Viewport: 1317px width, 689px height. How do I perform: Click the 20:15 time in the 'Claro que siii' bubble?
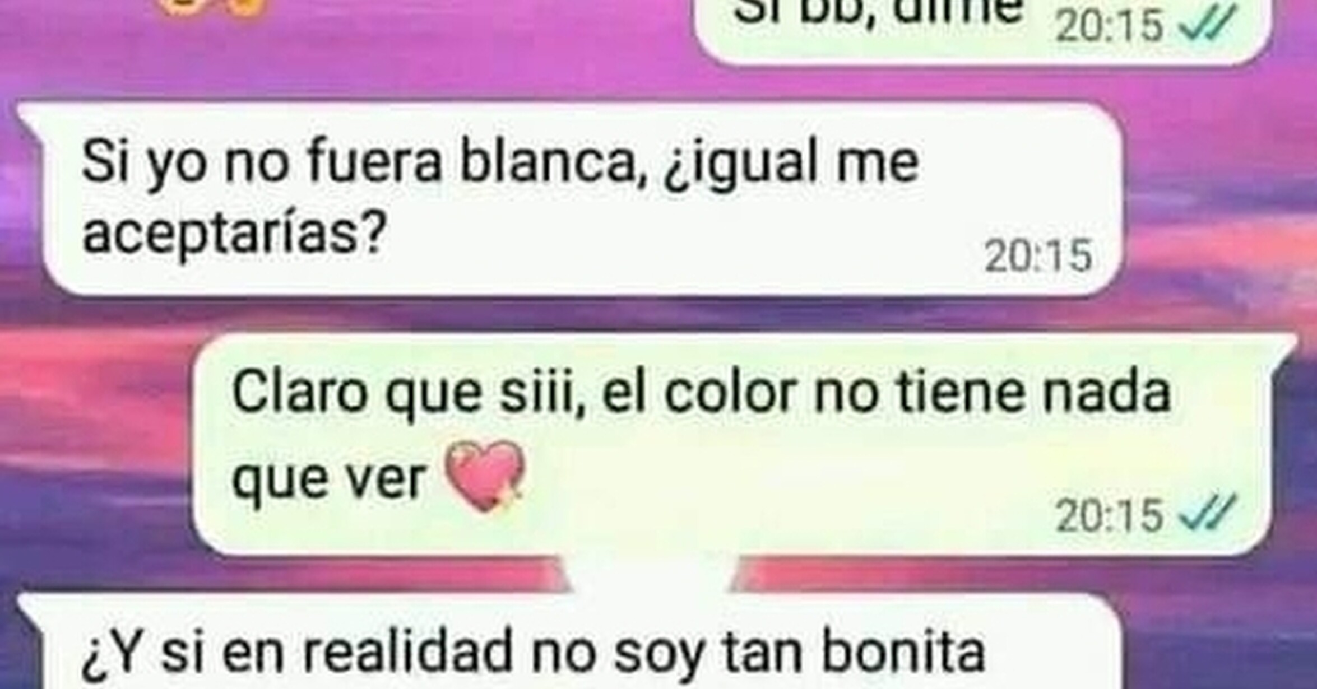point(1110,515)
